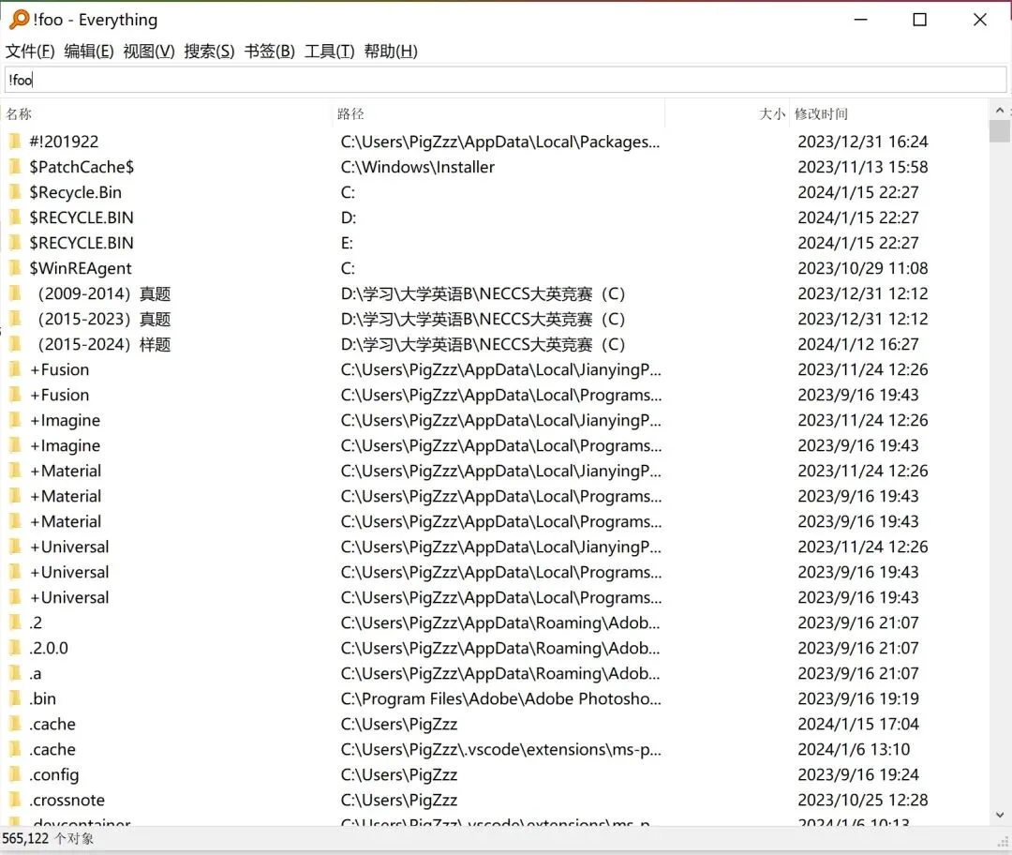Select .cache located in C:\Users\PigZzz
Viewport: 1012px width, 855px height.
point(52,724)
